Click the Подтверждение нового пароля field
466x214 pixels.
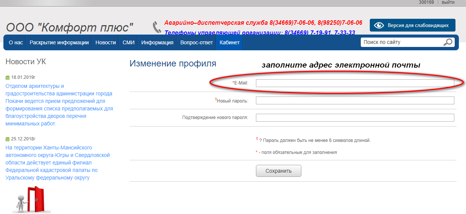pos(355,118)
